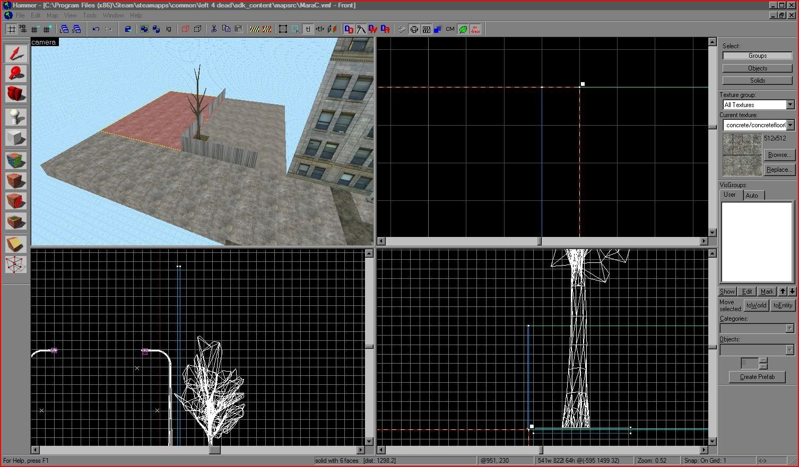Open the Categories dropdown

coord(789,329)
